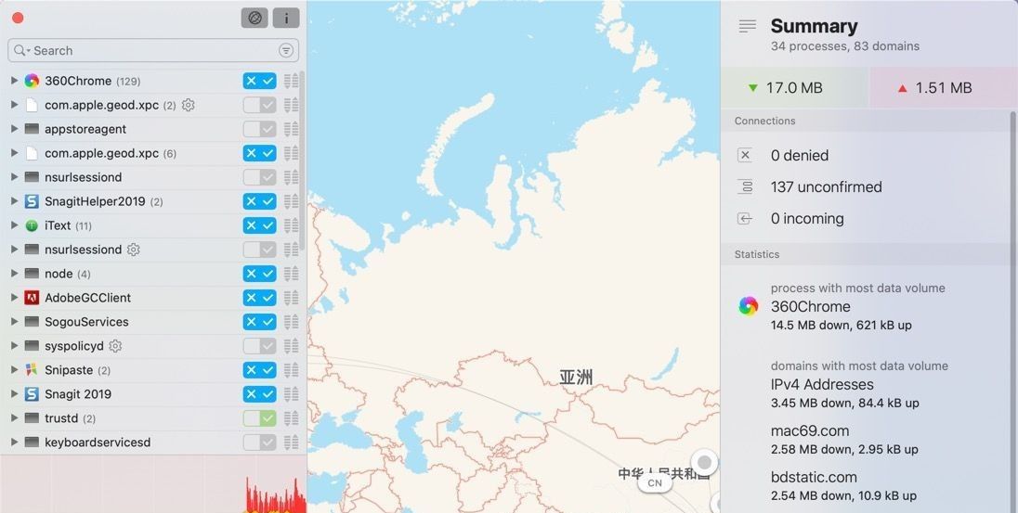Toggle allow/deny rule for iText

click(x=259, y=225)
